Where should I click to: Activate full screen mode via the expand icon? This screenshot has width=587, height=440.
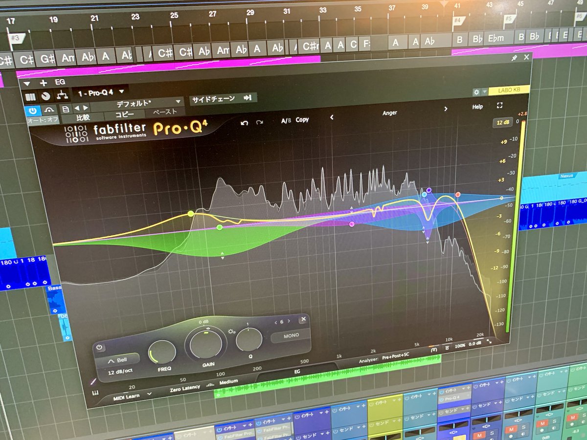(499, 105)
